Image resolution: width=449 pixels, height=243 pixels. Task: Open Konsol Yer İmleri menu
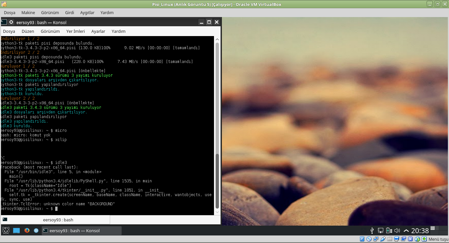tap(76, 31)
